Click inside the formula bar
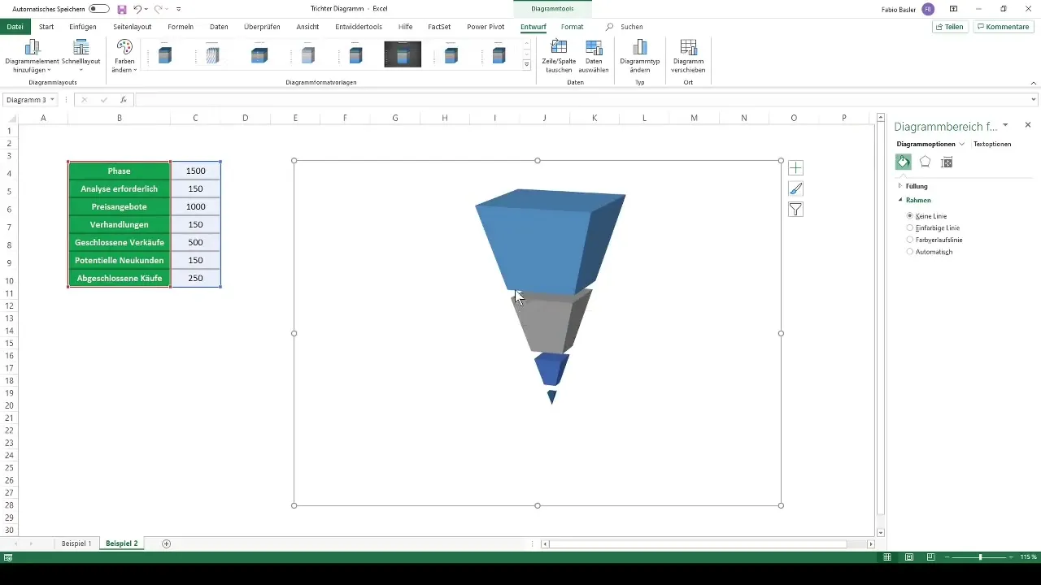1041x585 pixels. coord(581,100)
